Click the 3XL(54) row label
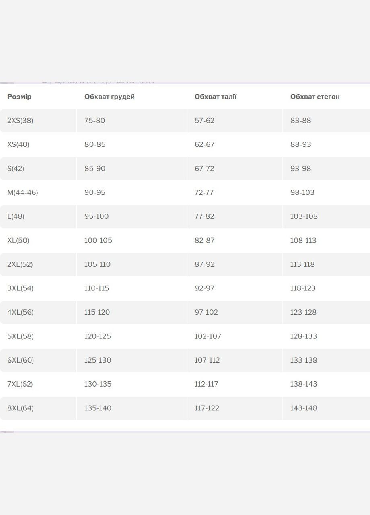 tap(20, 288)
